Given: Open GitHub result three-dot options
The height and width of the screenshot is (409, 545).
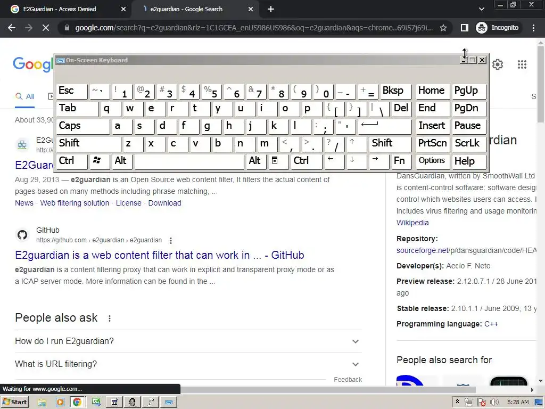Looking at the screenshot, I should [171, 240].
